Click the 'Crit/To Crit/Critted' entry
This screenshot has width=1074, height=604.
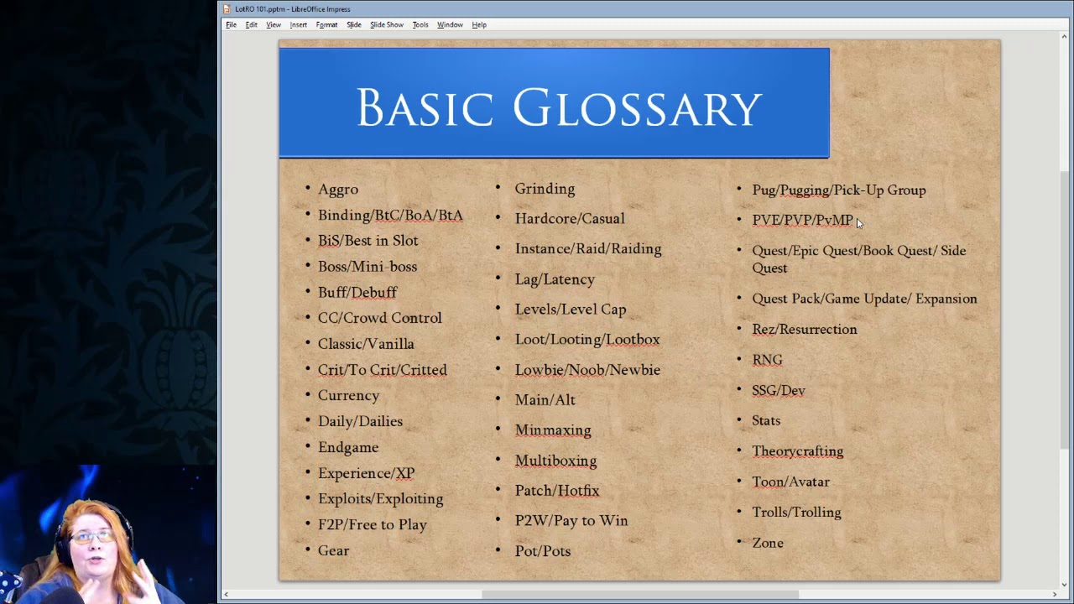[x=382, y=370]
